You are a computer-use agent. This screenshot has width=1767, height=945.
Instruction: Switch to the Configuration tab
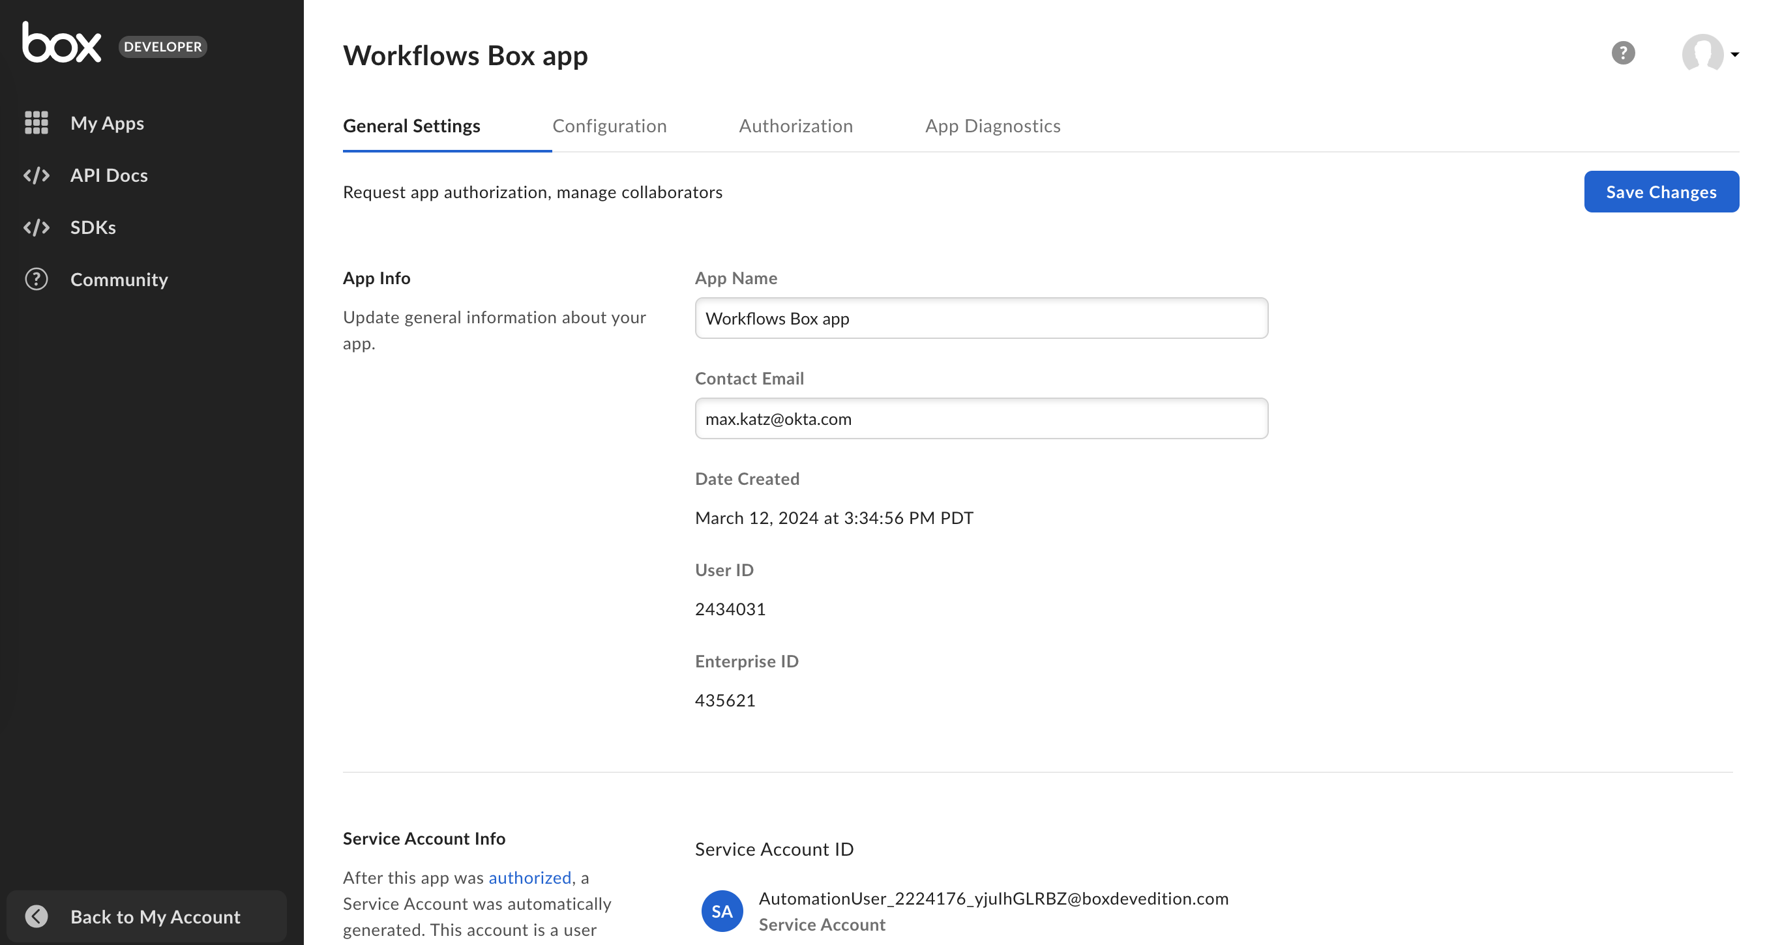coord(609,126)
